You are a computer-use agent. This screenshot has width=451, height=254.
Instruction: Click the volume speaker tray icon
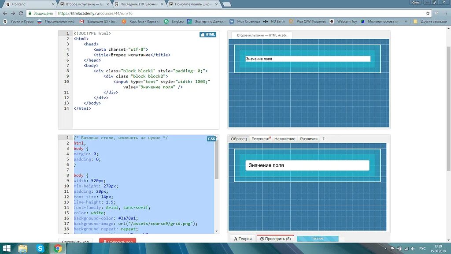tap(413, 249)
